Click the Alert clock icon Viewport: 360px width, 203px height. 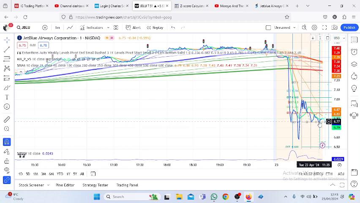134,27
